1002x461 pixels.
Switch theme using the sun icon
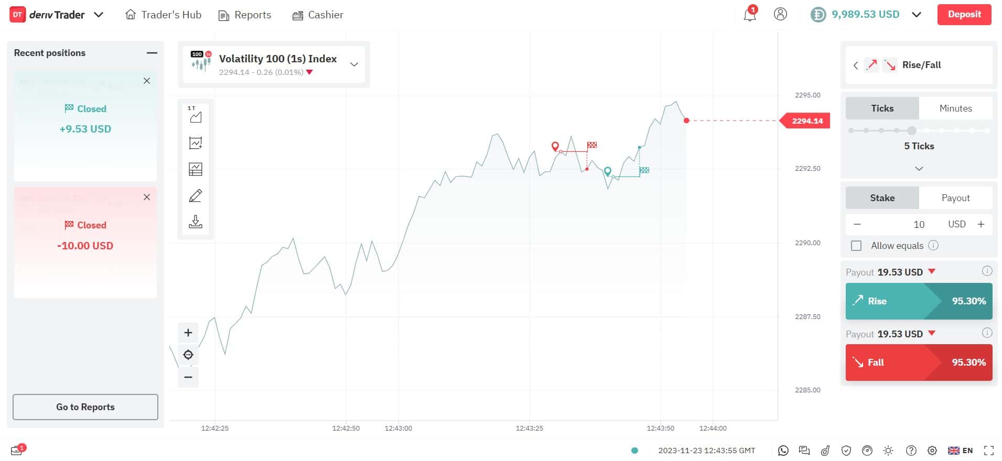pyautogui.click(x=888, y=450)
